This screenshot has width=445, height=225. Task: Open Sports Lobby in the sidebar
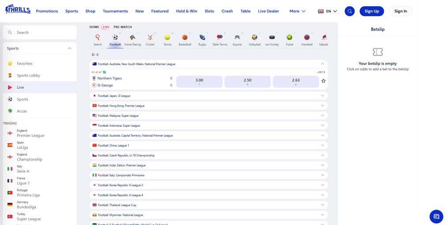(40, 75)
